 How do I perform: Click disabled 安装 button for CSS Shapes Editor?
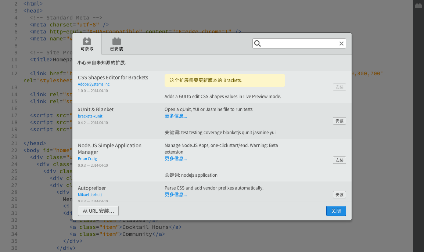tap(339, 87)
